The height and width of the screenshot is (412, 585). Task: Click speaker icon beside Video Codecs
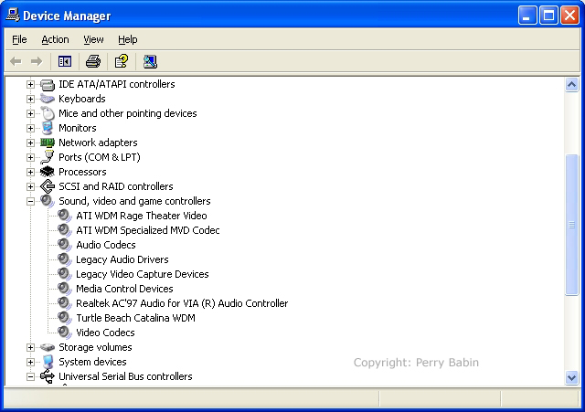(x=65, y=333)
